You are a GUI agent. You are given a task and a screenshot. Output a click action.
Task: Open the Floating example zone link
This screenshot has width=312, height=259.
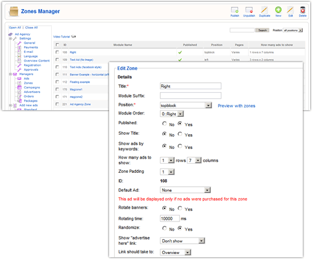coord(80,82)
